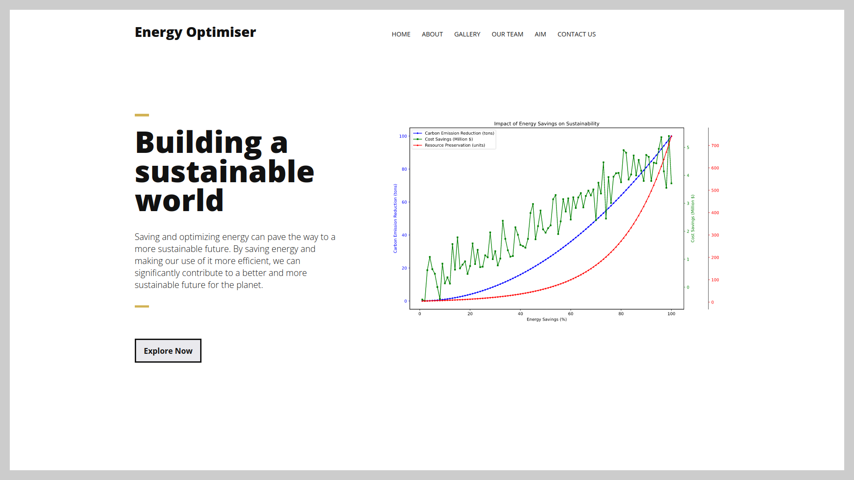
Task: Click the green Cost Savings axis label
Action: [693, 218]
